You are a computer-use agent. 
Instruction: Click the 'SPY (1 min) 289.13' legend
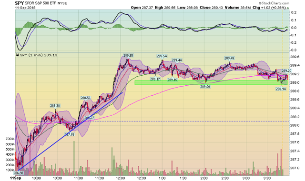[39, 55]
